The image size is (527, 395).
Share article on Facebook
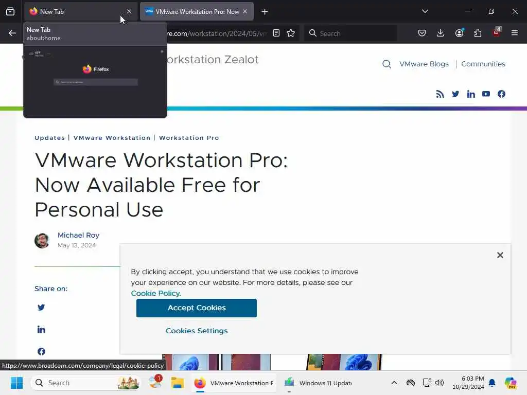coord(41,351)
